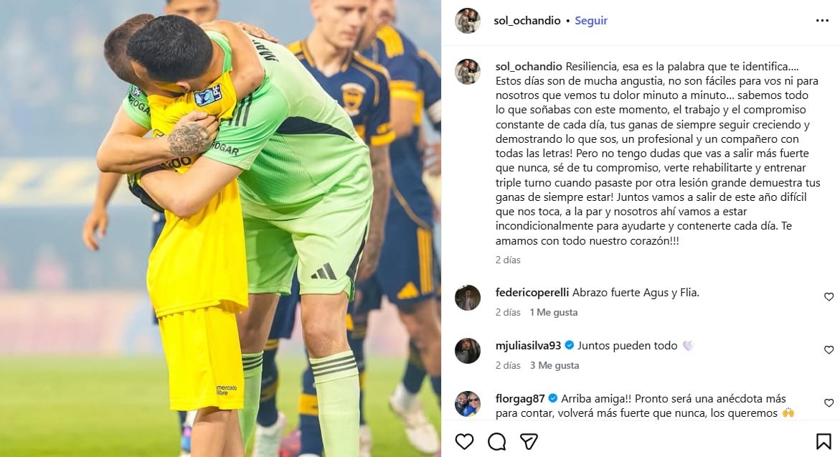Viewport: 840px width, 457px height.
Task: Open the florgag87 username link
Action: [x=520, y=399]
